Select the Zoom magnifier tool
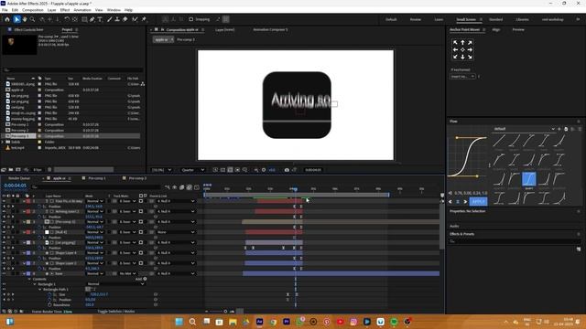586x329 pixels. [x=33, y=19]
